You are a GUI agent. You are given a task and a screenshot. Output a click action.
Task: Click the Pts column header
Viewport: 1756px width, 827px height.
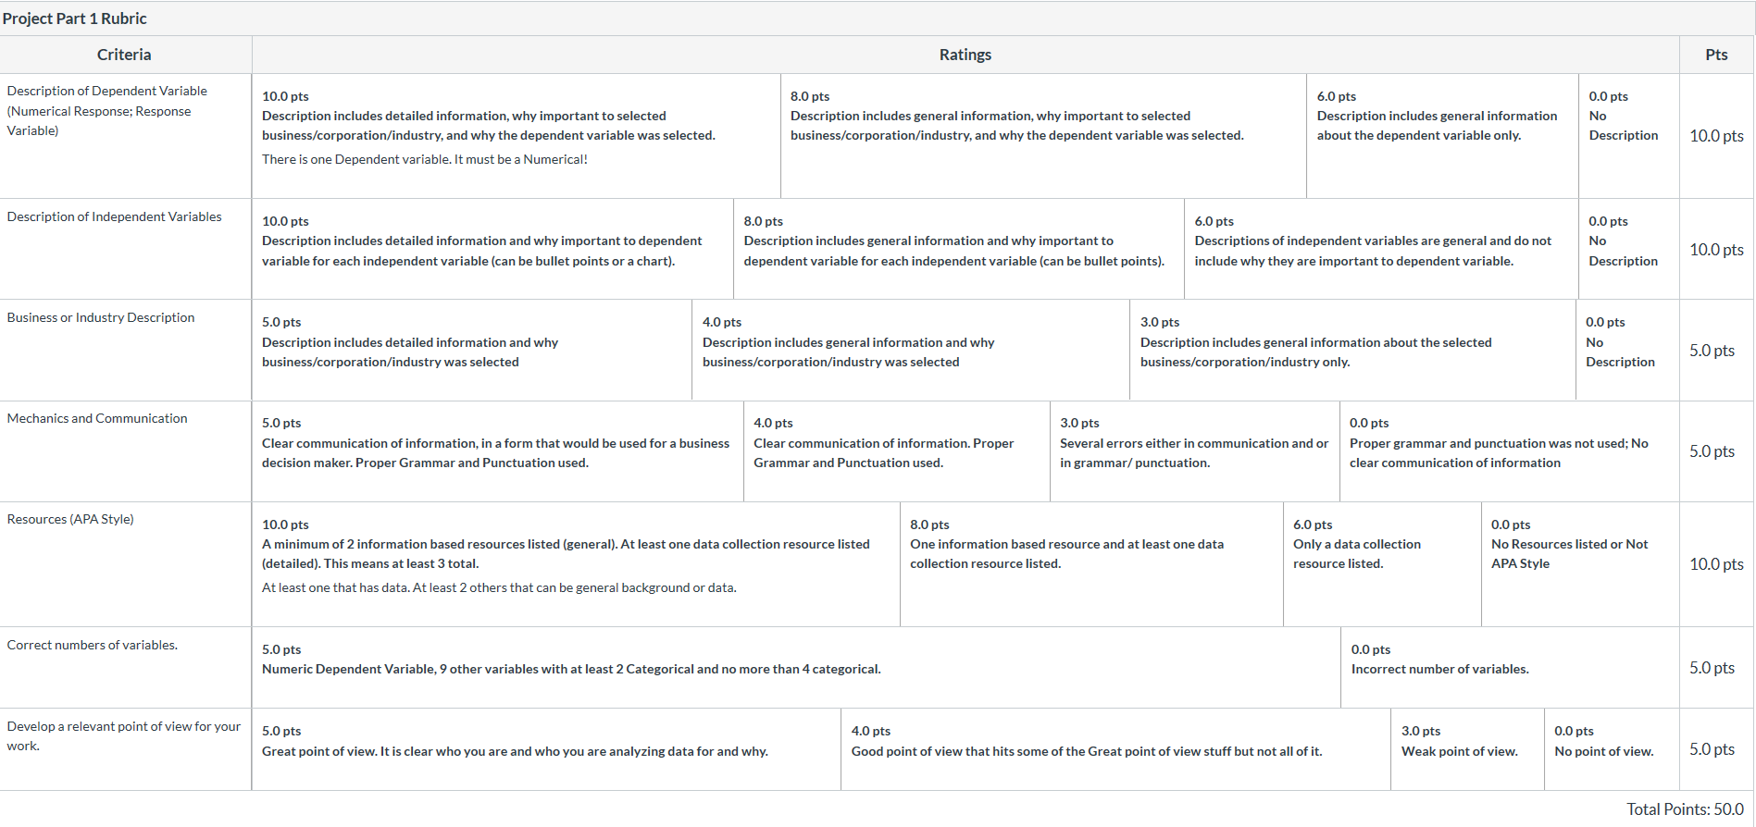tap(1716, 55)
